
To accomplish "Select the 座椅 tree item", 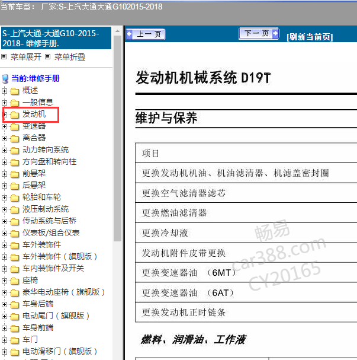I will [x=30, y=281].
